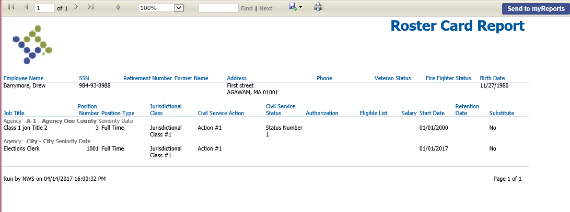This screenshot has width=570, height=212.
Task: Click back to parent report arrow
Action: tap(118, 7)
